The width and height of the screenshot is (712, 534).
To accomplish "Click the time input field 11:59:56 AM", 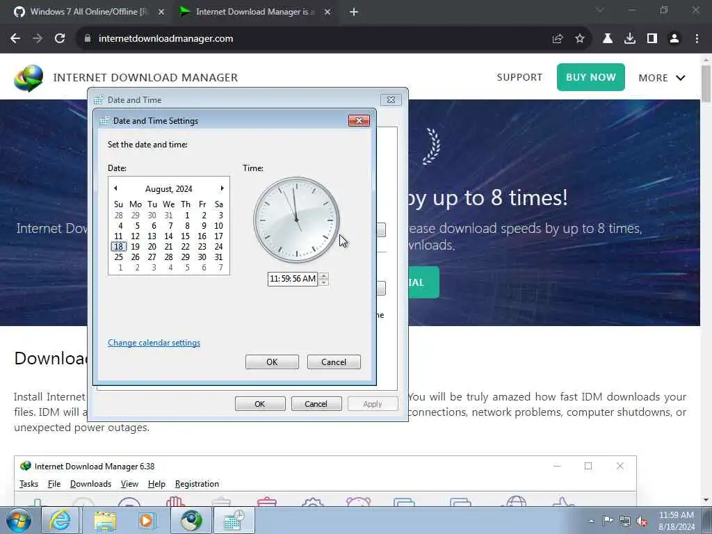I will (293, 279).
